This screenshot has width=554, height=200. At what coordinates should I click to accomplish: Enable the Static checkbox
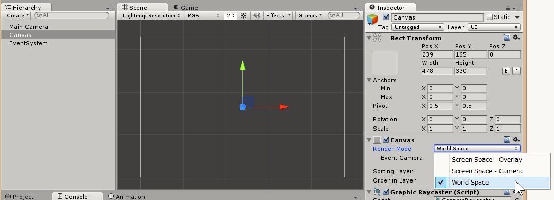pyautogui.click(x=490, y=17)
